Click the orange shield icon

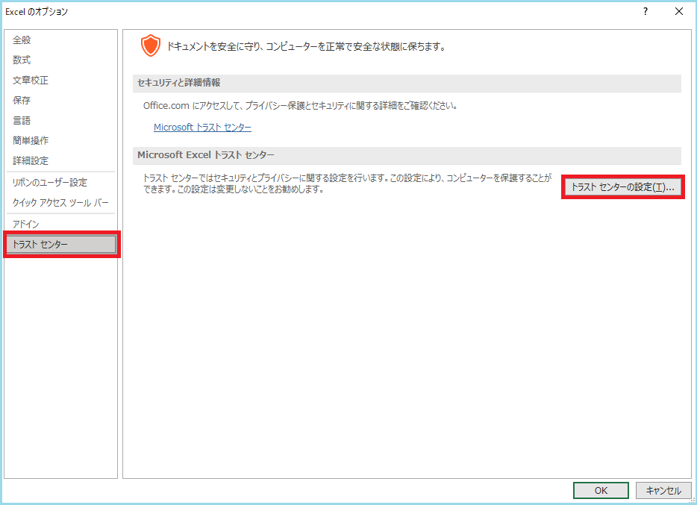click(151, 46)
